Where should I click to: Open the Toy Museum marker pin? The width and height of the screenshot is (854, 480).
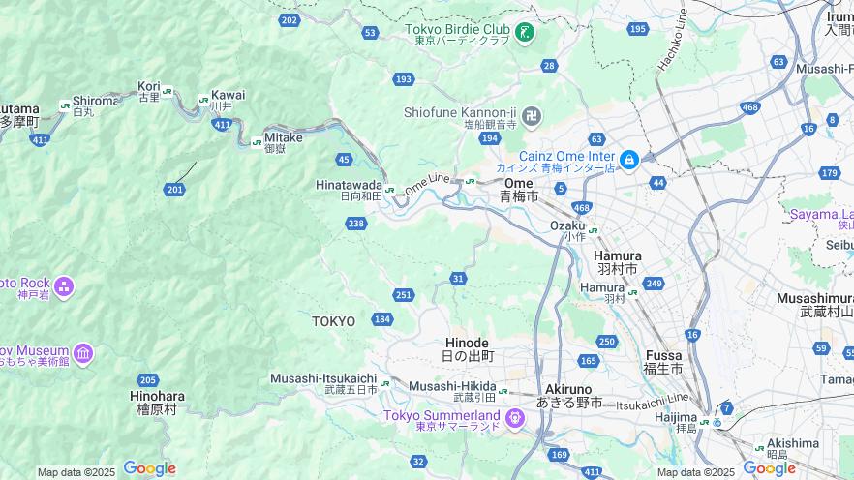pyautogui.click(x=83, y=354)
